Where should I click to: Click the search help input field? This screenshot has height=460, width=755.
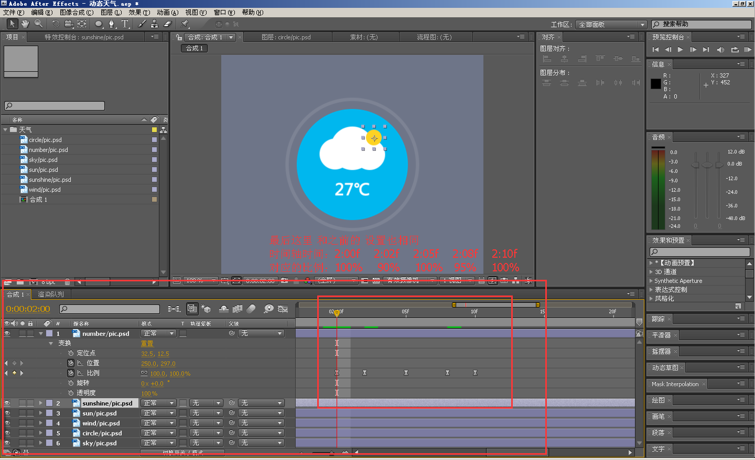[702, 24]
